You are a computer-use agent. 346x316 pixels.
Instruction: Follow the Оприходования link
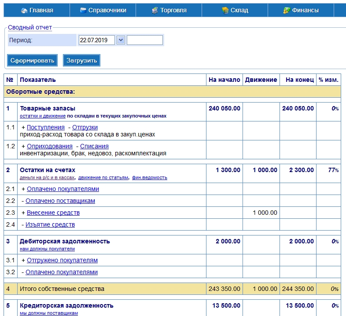(50, 146)
